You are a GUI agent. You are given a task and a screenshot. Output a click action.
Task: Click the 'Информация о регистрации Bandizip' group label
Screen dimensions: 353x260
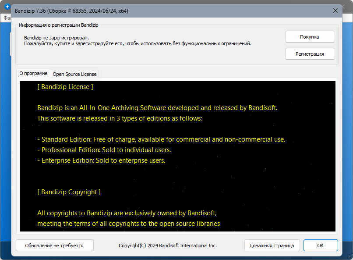click(61, 25)
